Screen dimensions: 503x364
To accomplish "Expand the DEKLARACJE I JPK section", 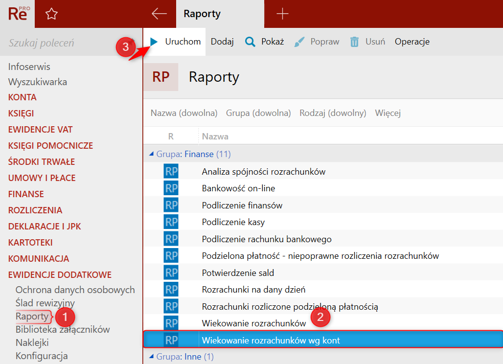I will tap(44, 227).
